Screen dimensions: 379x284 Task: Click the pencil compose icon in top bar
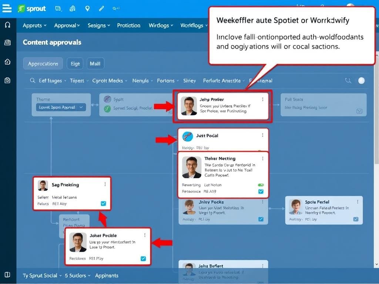[101, 9]
